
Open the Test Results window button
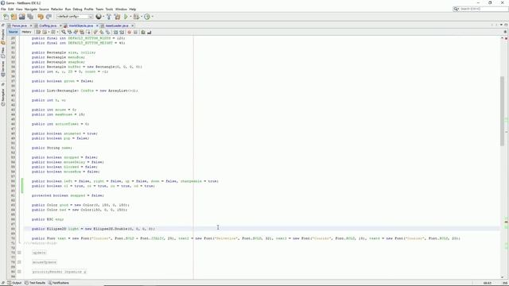pos(35,283)
